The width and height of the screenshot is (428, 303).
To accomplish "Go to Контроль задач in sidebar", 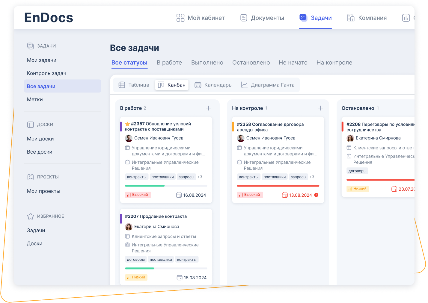I will coord(46,73).
